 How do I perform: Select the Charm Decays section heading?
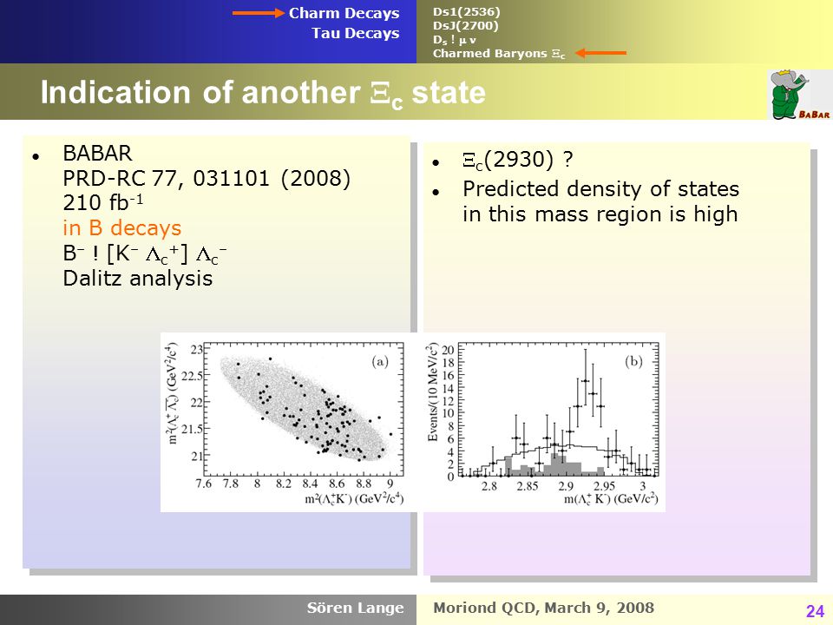(344, 13)
